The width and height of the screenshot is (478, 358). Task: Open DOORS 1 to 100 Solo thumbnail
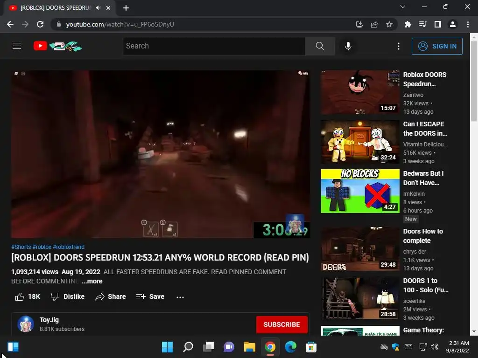pos(360,298)
